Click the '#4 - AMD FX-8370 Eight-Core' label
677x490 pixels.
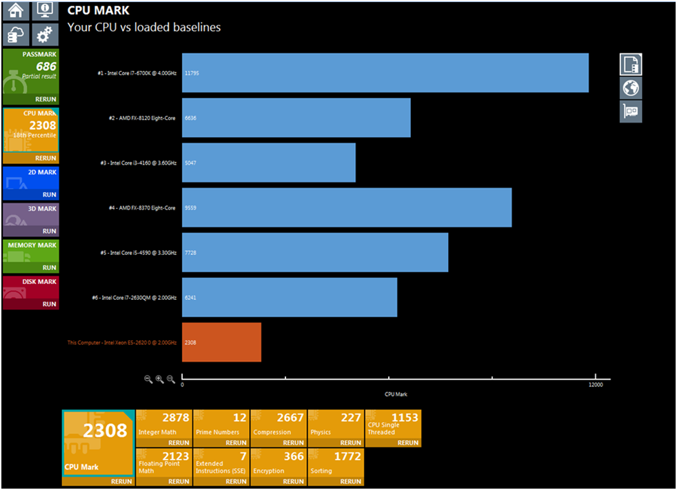(142, 208)
